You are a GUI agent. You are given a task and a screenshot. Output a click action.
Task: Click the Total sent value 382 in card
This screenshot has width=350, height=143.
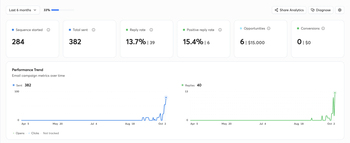[75, 42]
